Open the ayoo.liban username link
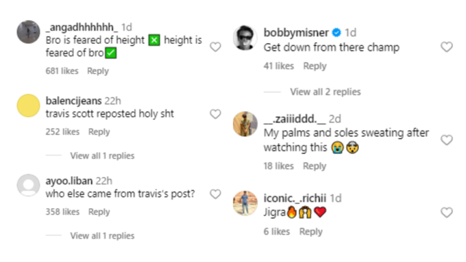 click(x=69, y=181)
